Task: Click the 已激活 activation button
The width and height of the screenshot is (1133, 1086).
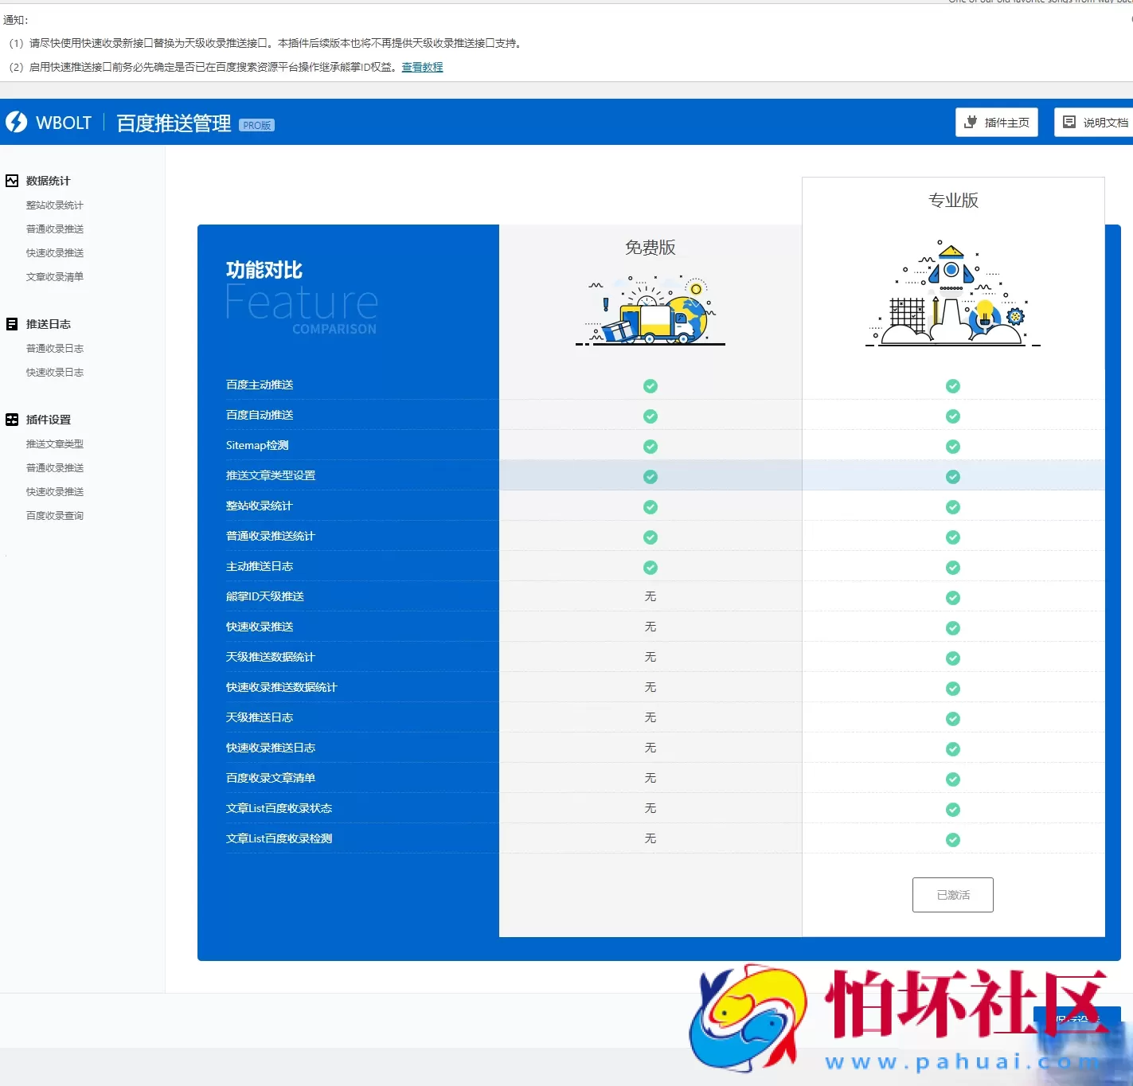Action: click(952, 895)
